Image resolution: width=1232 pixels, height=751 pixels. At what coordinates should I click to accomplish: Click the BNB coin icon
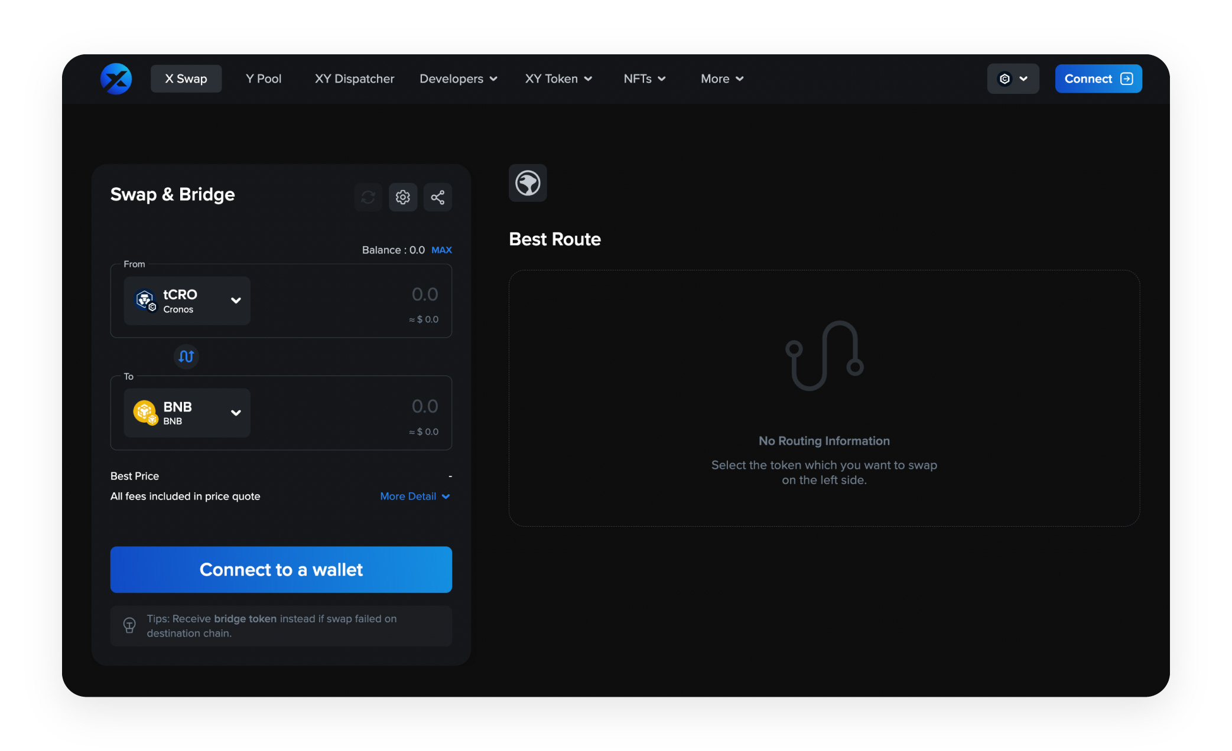tap(145, 412)
